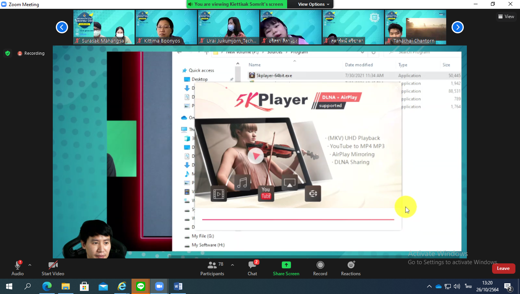Open Mail app from taskbar

[x=103, y=286]
